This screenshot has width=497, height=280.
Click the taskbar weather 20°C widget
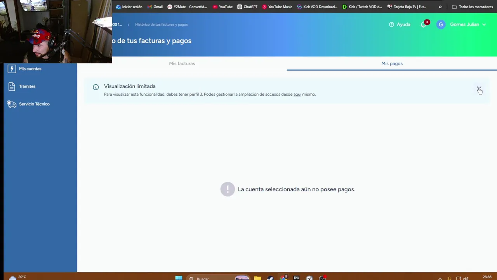(17, 277)
